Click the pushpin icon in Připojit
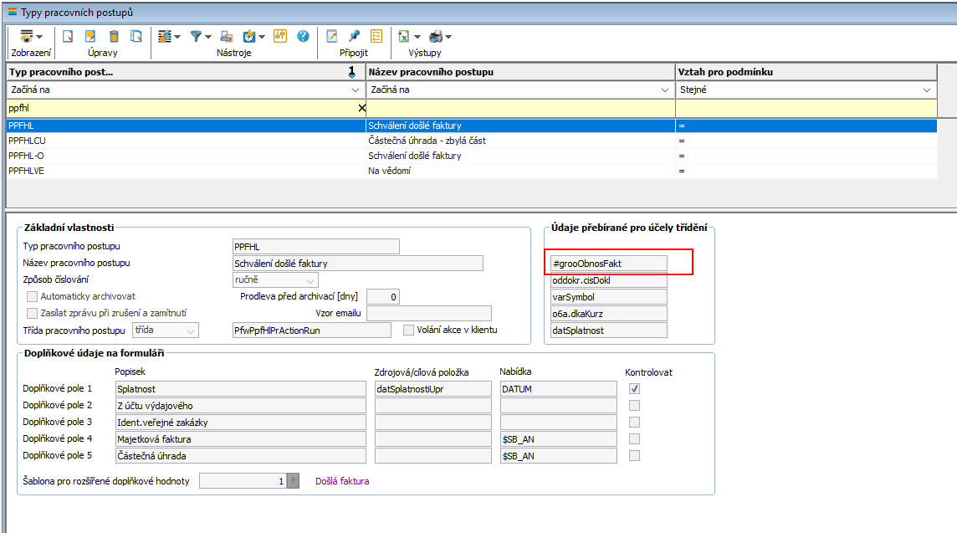The height and width of the screenshot is (533, 957). (x=354, y=36)
